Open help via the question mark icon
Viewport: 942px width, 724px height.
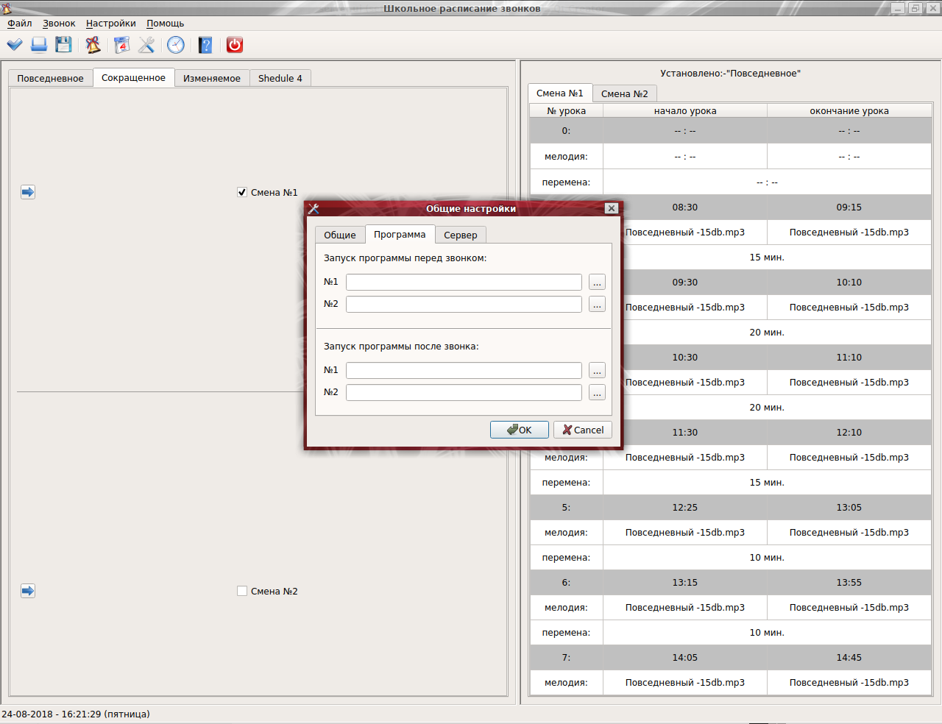point(205,45)
